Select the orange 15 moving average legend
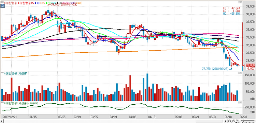 coord(43,3)
